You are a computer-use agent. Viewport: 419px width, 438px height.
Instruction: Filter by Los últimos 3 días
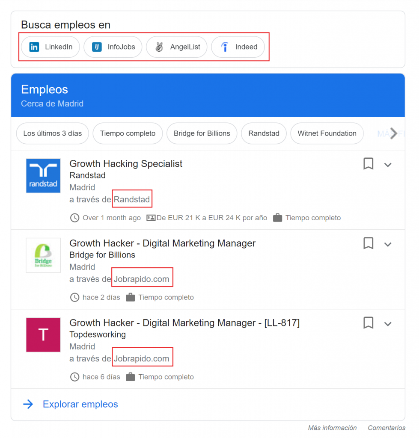coord(52,133)
